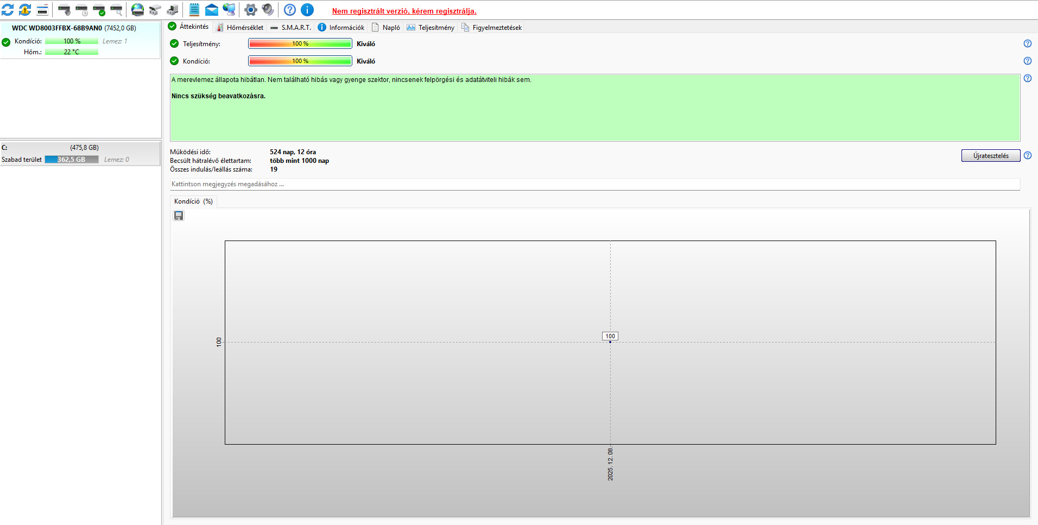The height and width of the screenshot is (525, 1038).
Task: Click the toolbar disk icon with green checkmark
Action: [99, 10]
